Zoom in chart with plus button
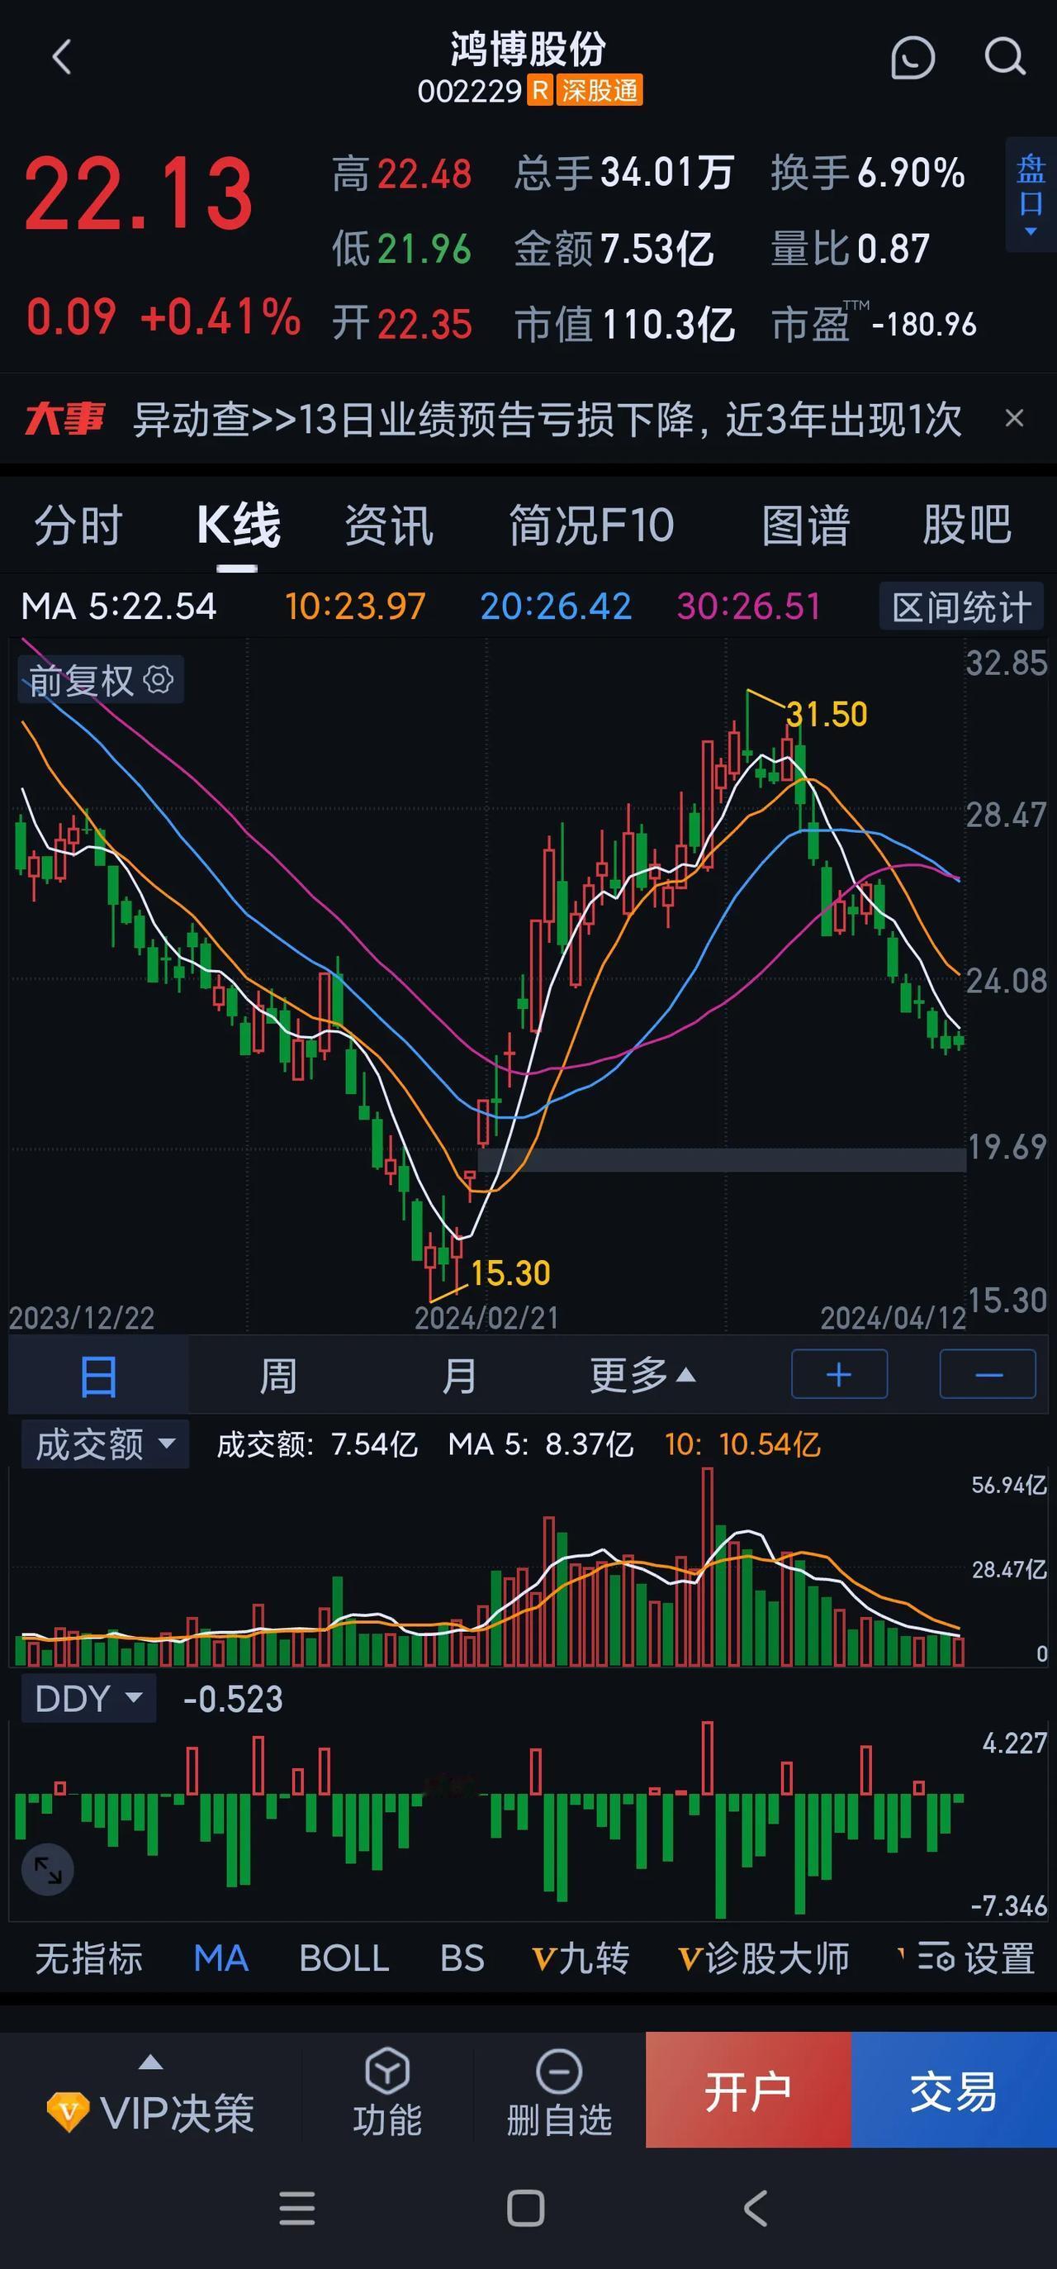1057x2269 pixels. (x=840, y=1374)
